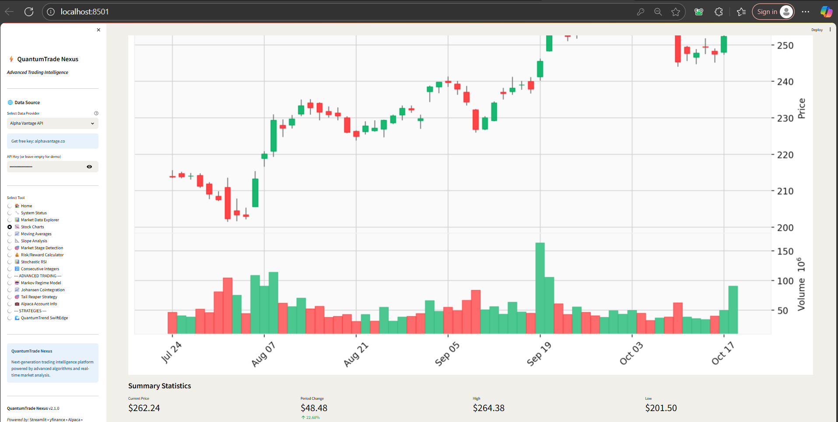The height and width of the screenshot is (422, 838).
Task: Add this page to favorites with the star
Action: 676,12
